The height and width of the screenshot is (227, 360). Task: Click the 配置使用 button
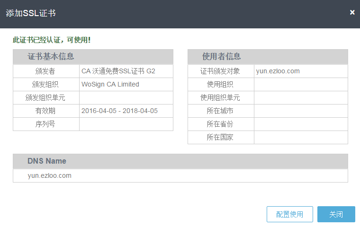point(290,214)
